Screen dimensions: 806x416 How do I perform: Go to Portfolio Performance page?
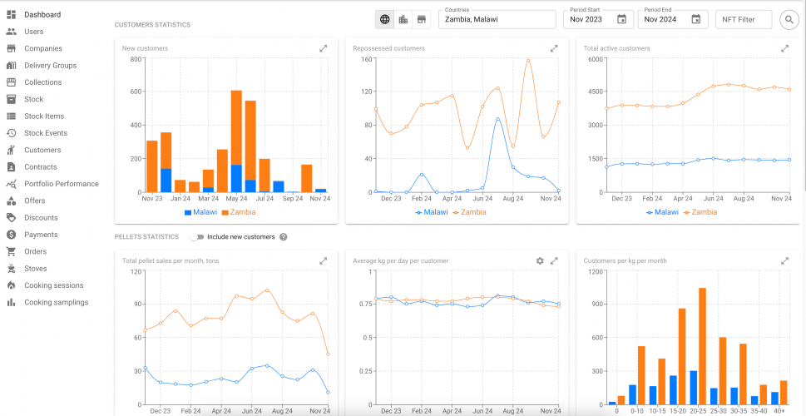point(61,184)
